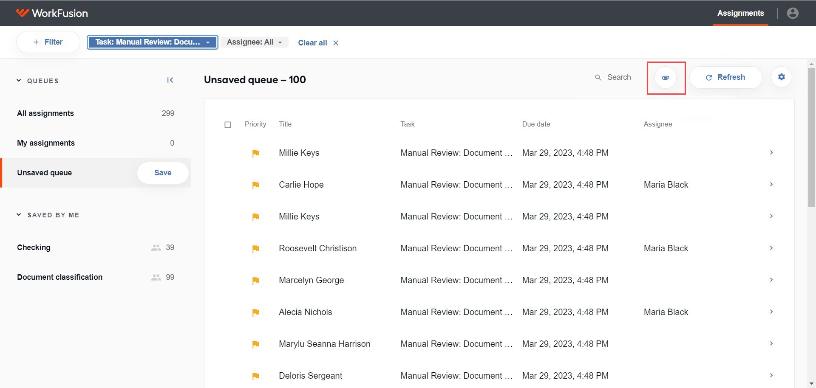The width and height of the screenshot is (816, 388).
Task: Open Marcelyn George row with chevron arrow
Action: click(x=771, y=280)
